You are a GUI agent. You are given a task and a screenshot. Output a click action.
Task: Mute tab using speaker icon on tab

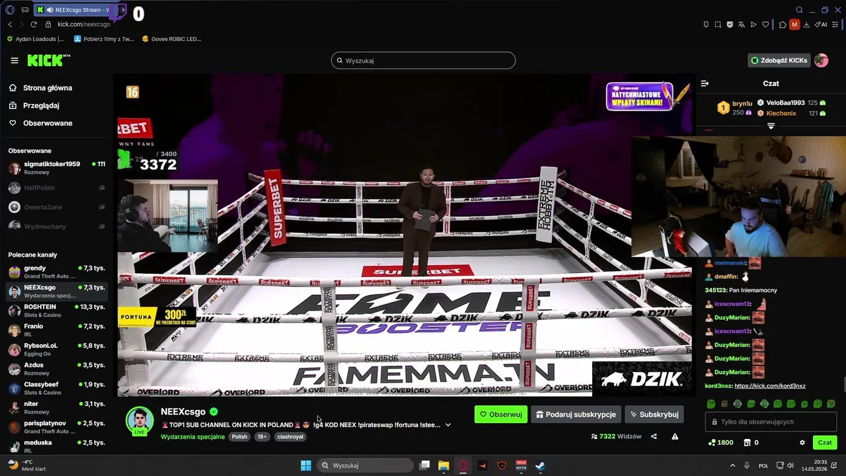[50, 10]
